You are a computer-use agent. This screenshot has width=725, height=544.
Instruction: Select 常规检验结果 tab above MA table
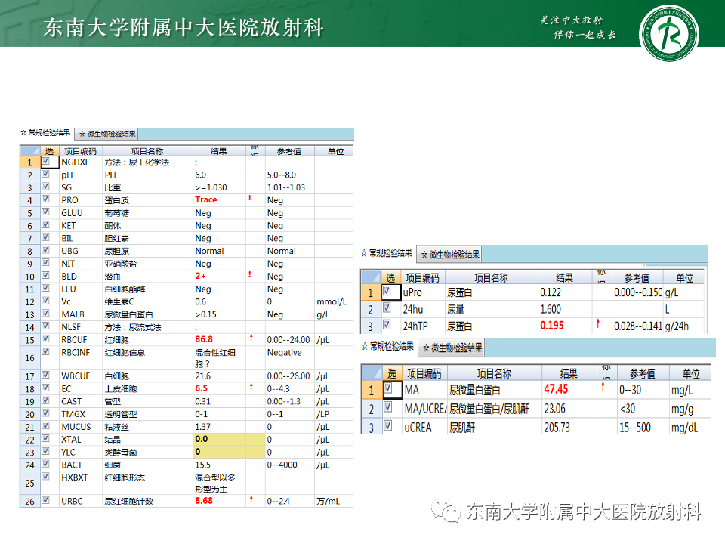387,346
